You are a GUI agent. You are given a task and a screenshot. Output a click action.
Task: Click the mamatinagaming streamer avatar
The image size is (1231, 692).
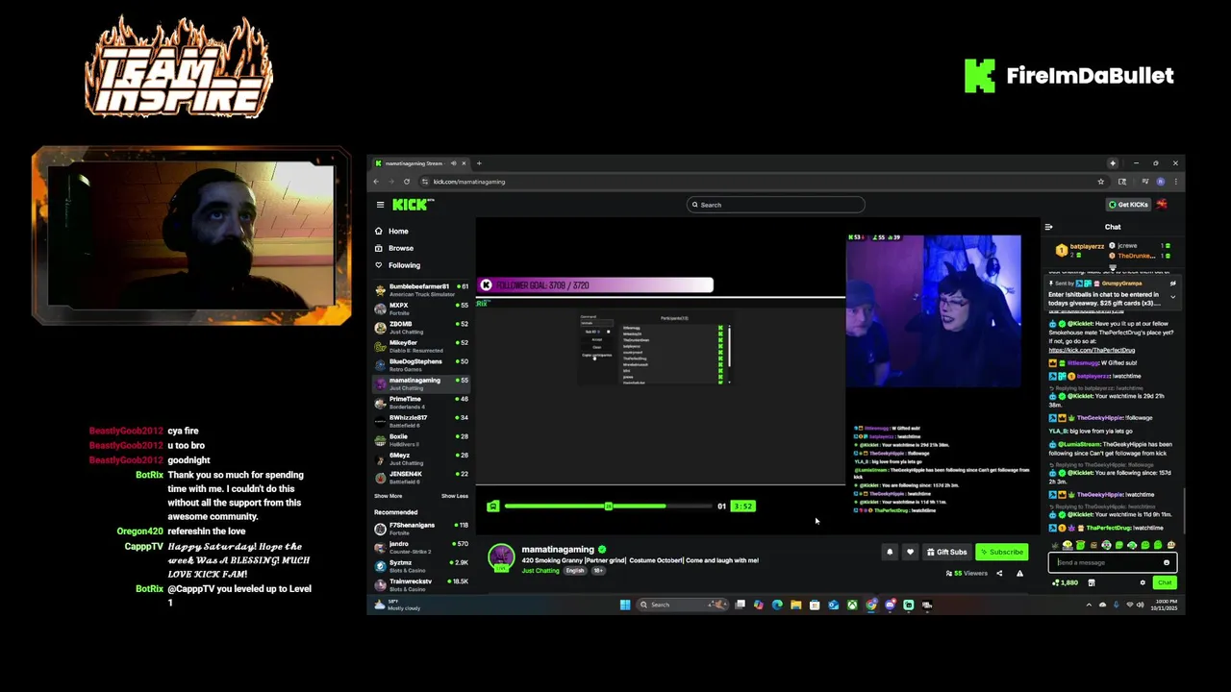(x=500, y=557)
